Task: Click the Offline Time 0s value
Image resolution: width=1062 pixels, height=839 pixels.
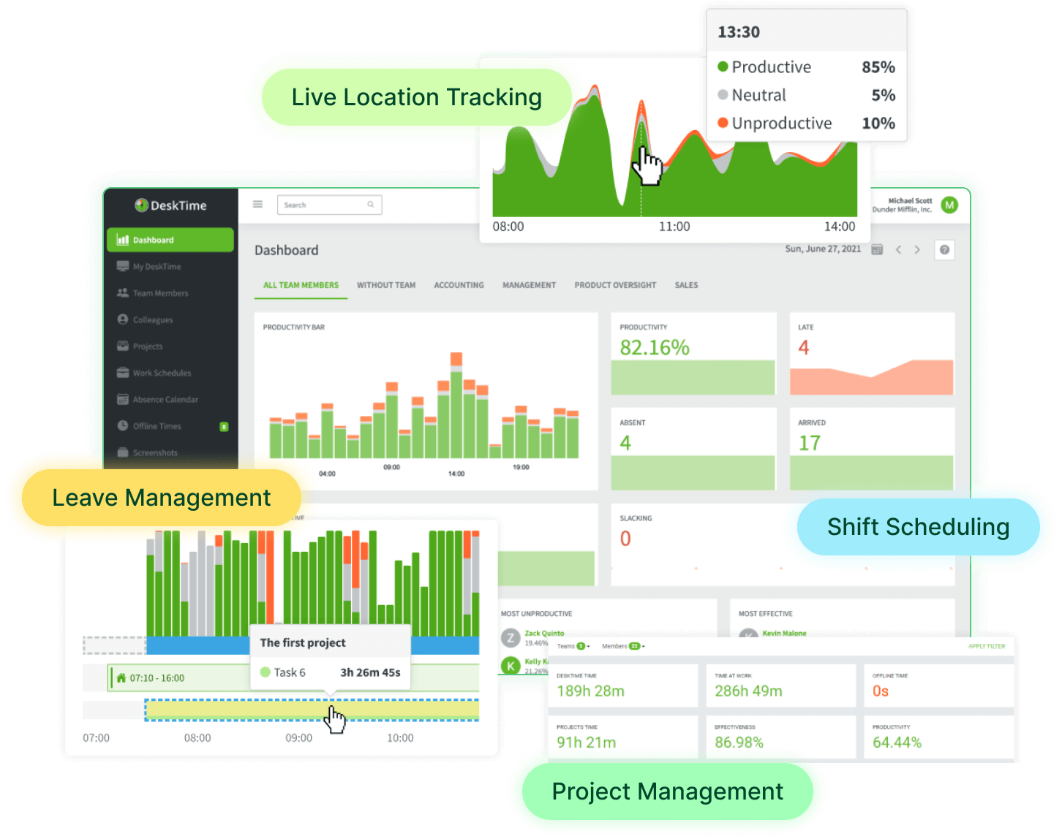Action: click(x=881, y=691)
